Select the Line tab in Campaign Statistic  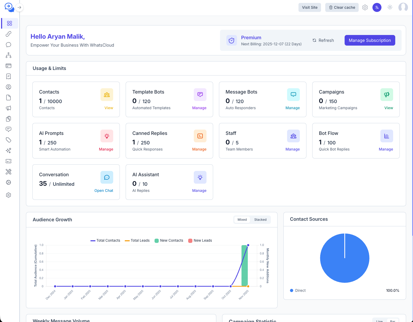(x=379, y=321)
